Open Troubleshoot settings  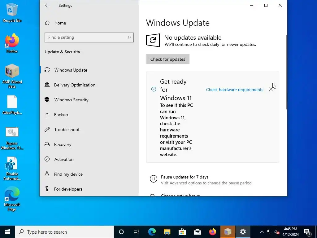coord(89,130)
